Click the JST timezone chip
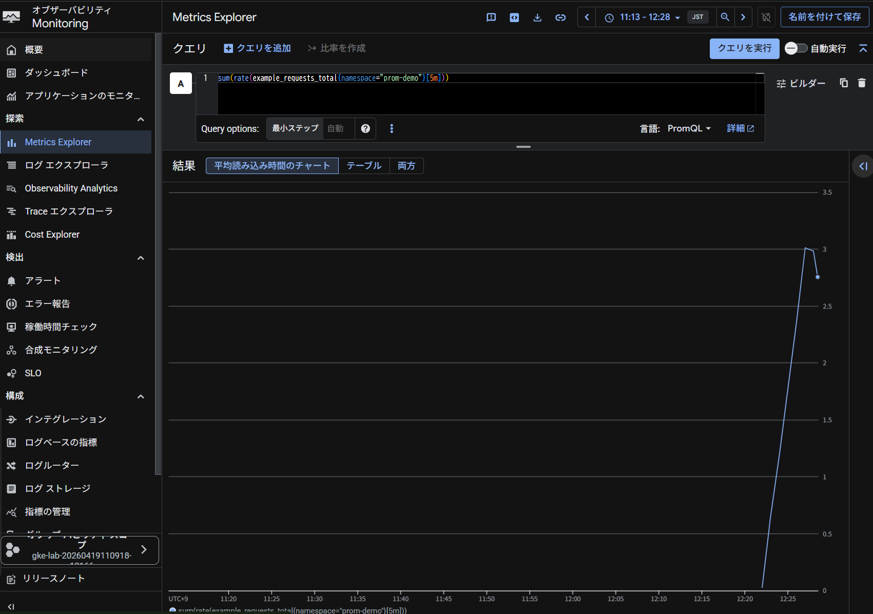 click(698, 17)
